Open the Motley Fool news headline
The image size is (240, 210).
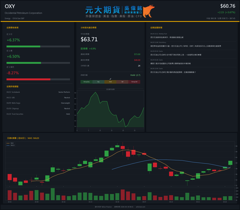(x=167, y=37)
